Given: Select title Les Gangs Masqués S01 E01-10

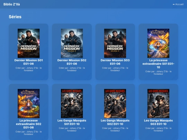Looking at the screenshot, I should tap(72, 122).
